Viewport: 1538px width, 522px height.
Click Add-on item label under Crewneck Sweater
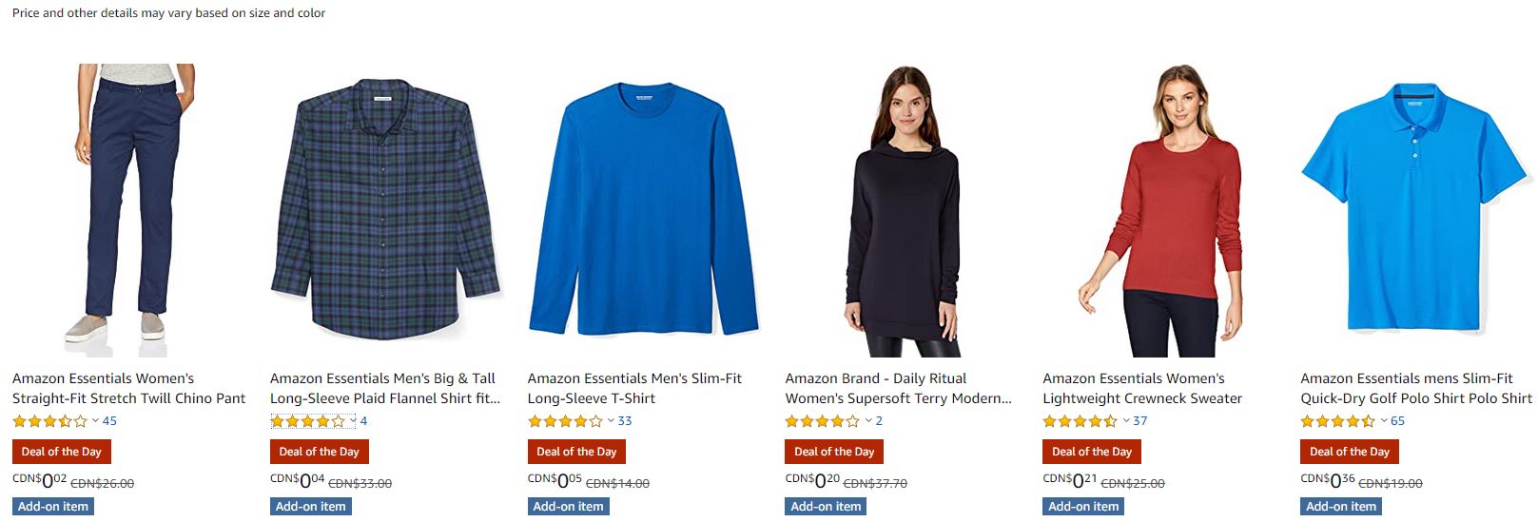click(x=1083, y=507)
